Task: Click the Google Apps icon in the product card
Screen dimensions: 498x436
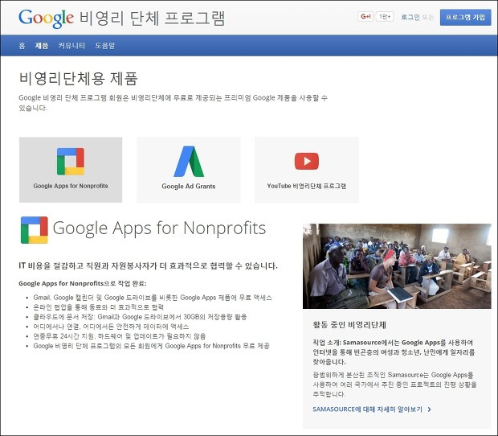Action: coord(71,161)
